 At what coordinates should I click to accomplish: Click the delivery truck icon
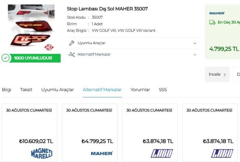coord(212,22)
